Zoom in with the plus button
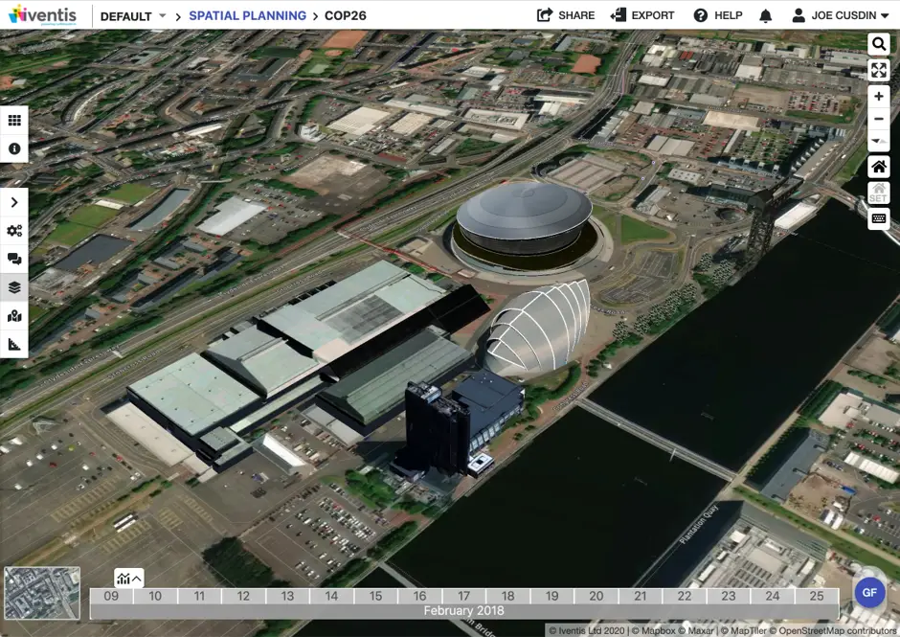 click(879, 96)
